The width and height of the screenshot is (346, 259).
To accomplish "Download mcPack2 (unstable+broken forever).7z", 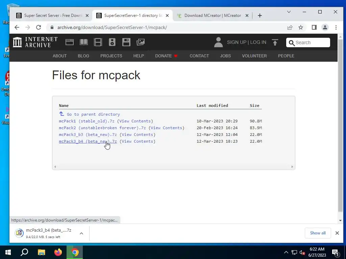I will [102, 128].
